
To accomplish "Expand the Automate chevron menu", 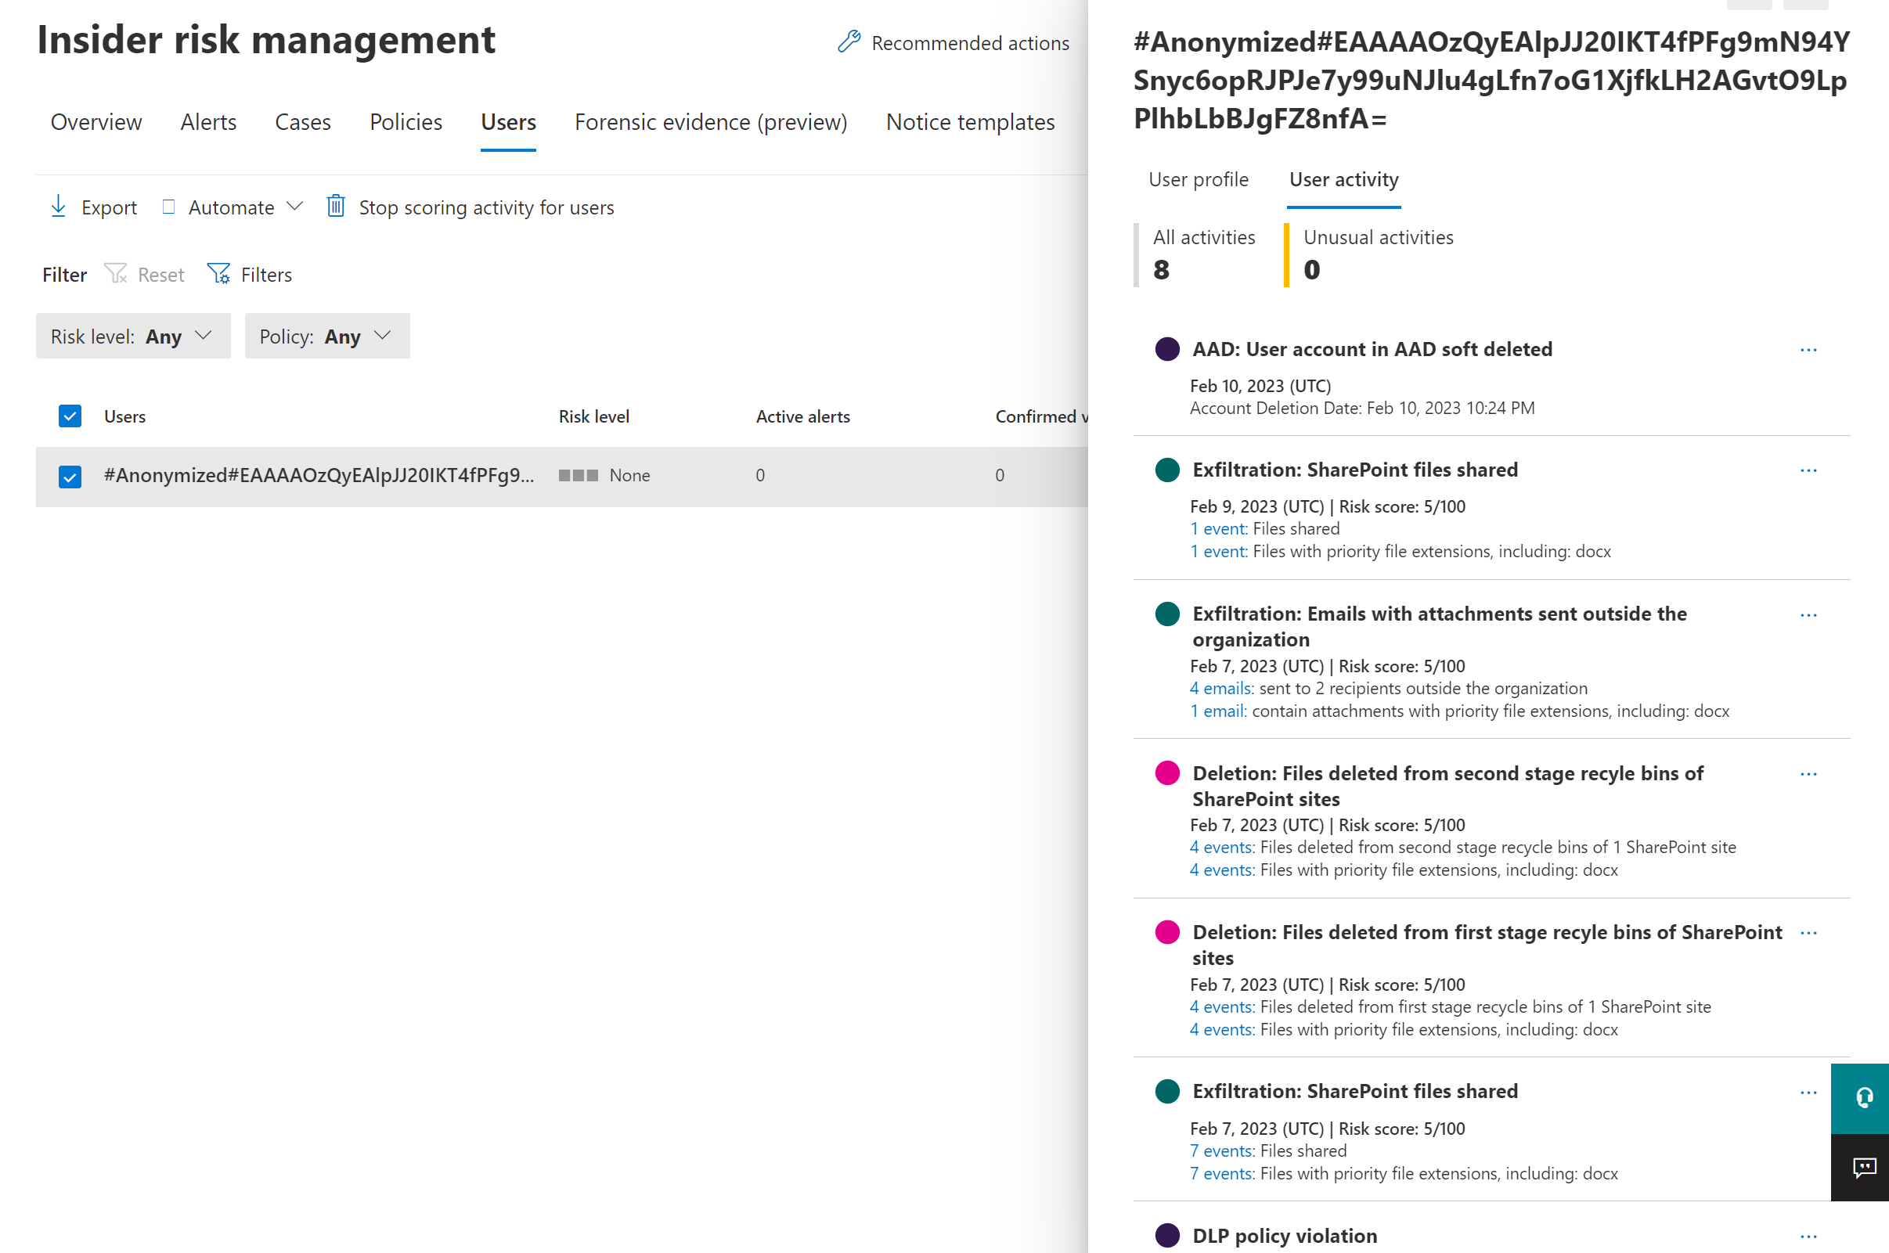I will [295, 206].
